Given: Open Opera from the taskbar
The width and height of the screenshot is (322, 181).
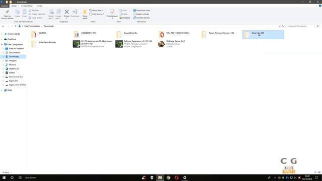Looking at the screenshot, I should [177, 177].
